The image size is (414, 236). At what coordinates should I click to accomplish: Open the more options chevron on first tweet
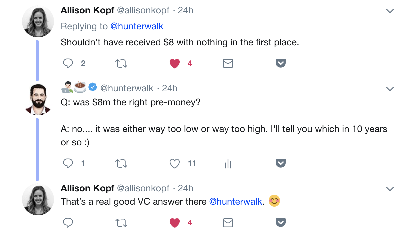coord(390,11)
